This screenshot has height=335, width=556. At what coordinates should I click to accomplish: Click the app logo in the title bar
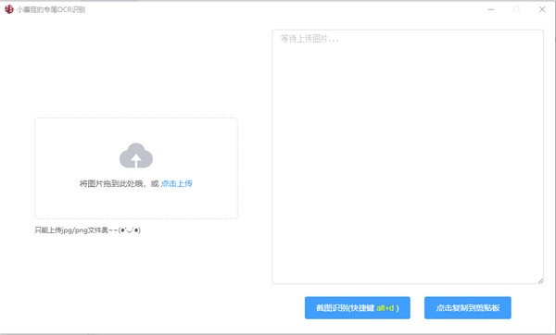(9, 9)
